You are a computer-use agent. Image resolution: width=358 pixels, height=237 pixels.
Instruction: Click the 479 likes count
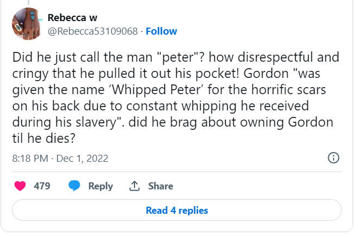(x=42, y=186)
